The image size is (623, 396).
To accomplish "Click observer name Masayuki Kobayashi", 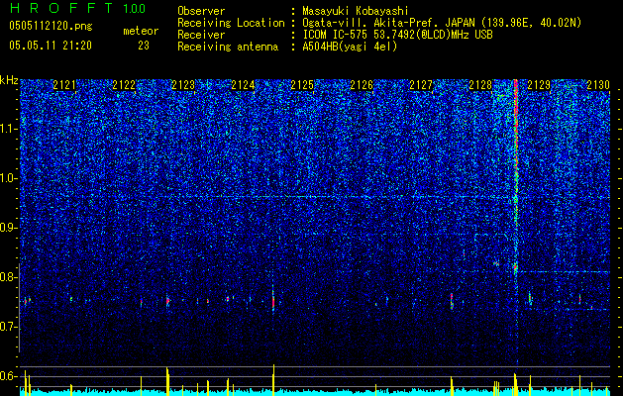I will (356, 11).
